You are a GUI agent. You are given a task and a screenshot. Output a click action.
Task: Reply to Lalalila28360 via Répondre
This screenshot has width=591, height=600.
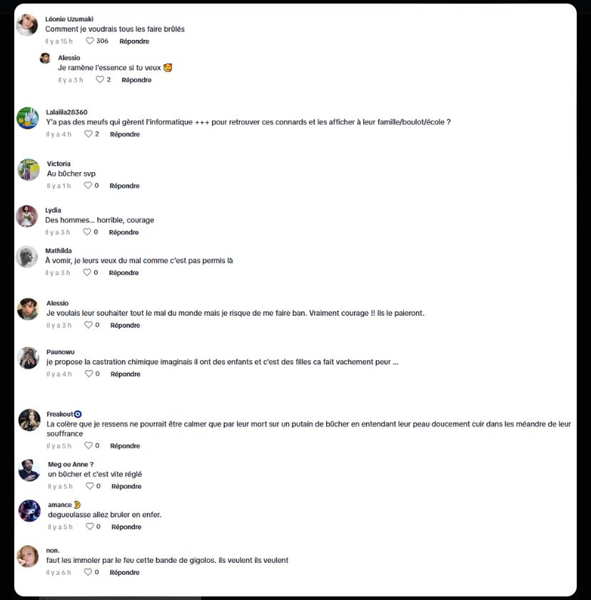click(x=125, y=134)
